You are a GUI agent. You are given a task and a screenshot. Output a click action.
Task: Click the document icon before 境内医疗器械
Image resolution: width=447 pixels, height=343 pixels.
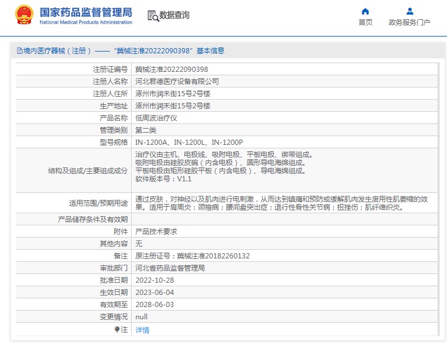pos(19,51)
